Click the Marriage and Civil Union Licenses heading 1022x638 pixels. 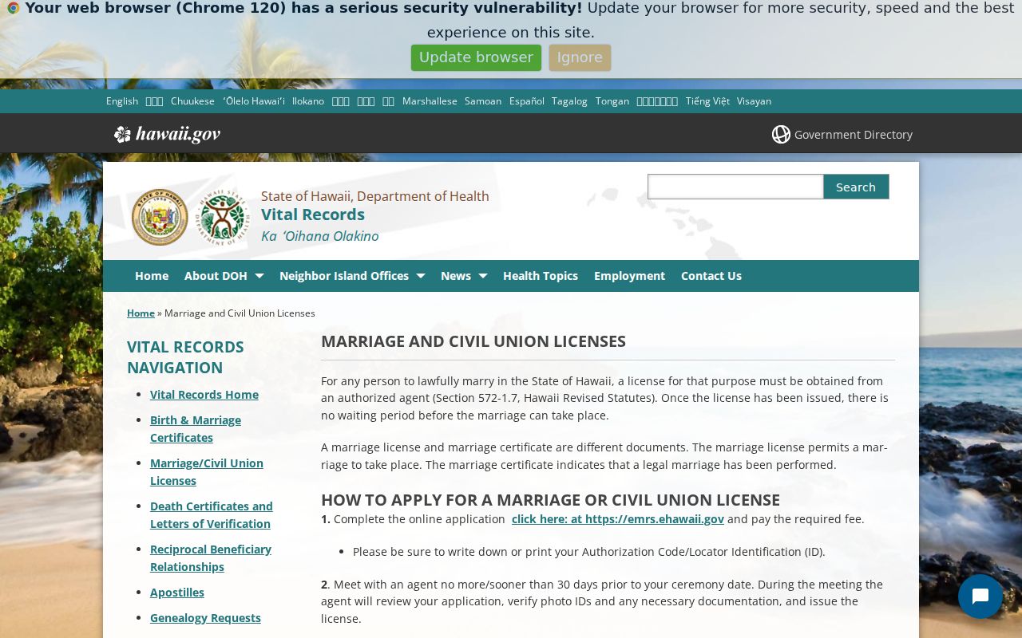(473, 341)
